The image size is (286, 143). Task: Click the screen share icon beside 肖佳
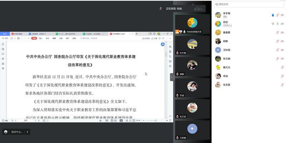272,24
